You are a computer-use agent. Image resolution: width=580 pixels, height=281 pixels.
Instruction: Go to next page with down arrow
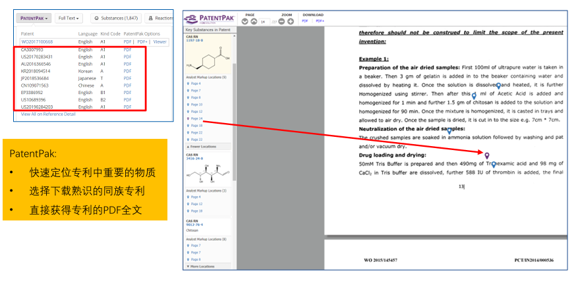click(x=245, y=22)
